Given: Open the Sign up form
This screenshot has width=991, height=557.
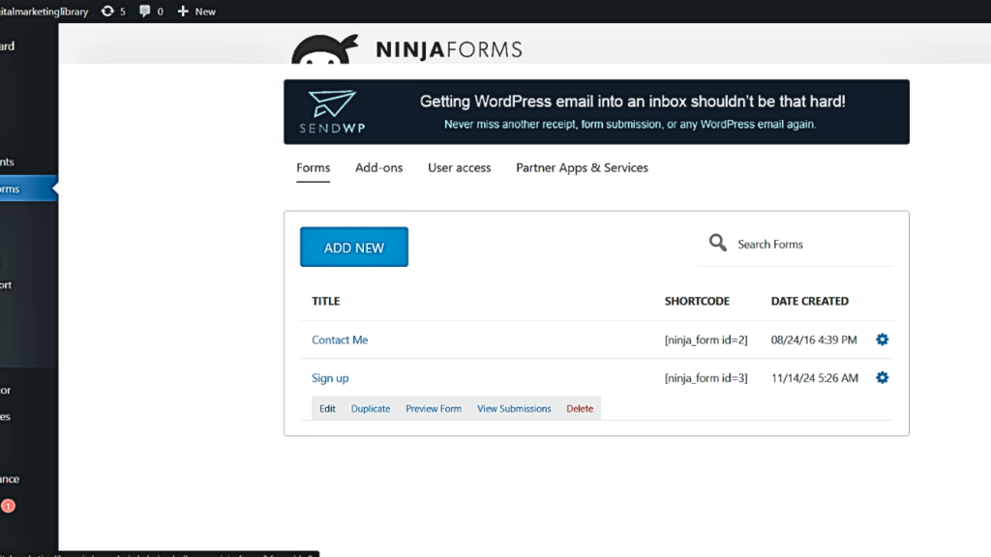Looking at the screenshot, I should click(330, 377).
